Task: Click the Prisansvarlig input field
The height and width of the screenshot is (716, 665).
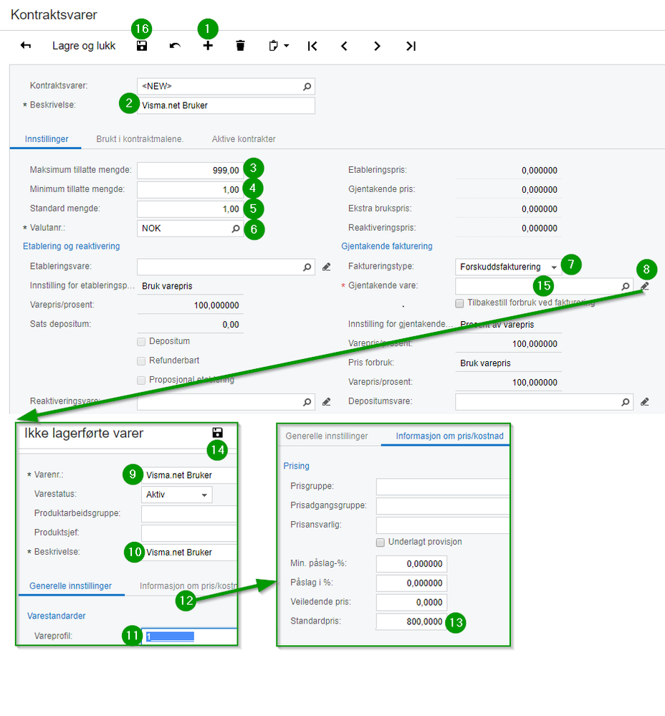Action: (443, 525)
